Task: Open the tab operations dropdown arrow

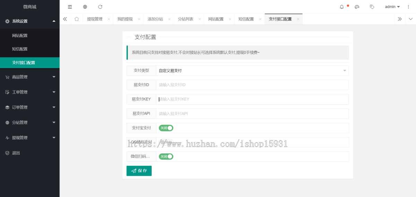Action: click(411, 19)
